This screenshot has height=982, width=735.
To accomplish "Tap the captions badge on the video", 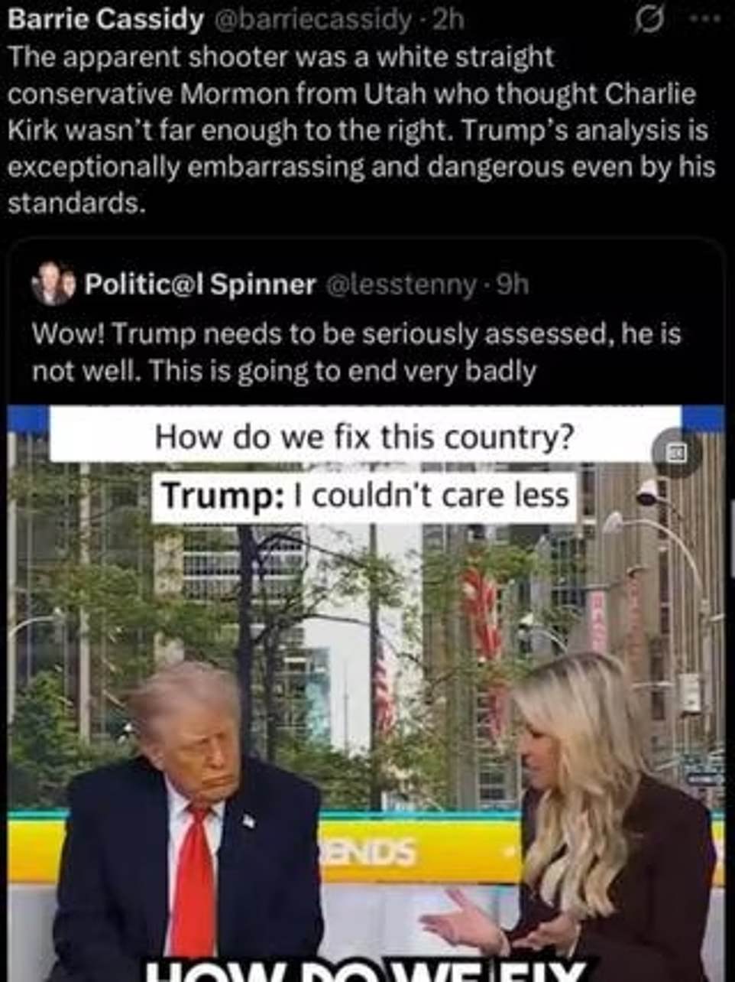I will (x=677, y=454).
